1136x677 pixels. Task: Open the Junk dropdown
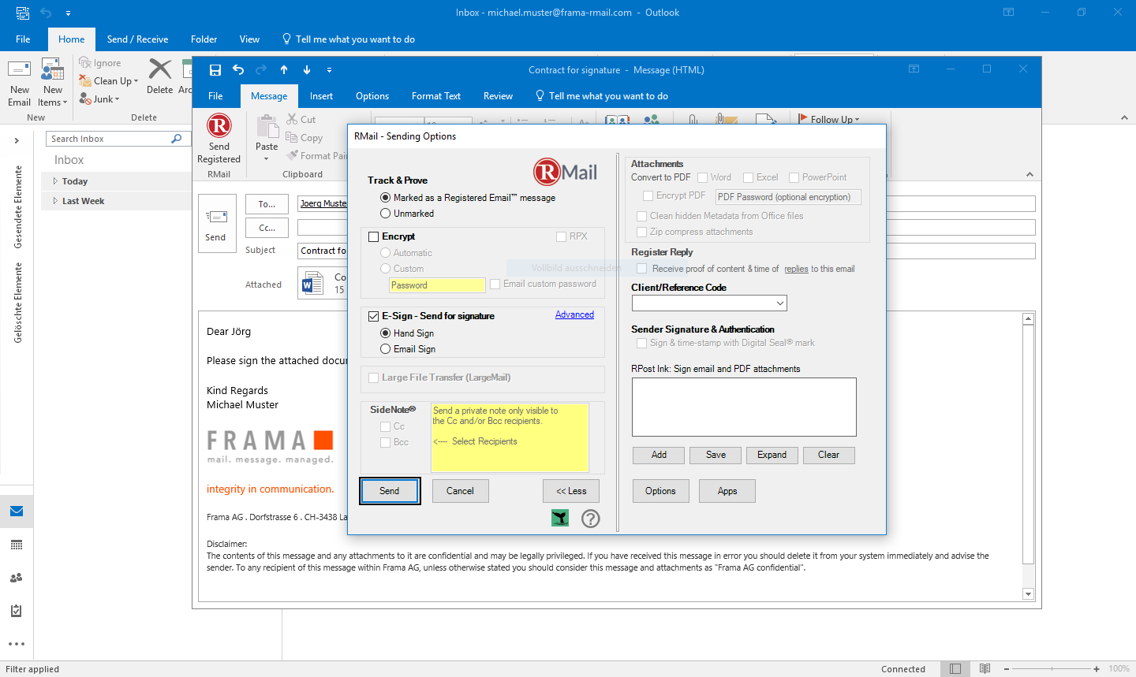(x=117, y=99)
